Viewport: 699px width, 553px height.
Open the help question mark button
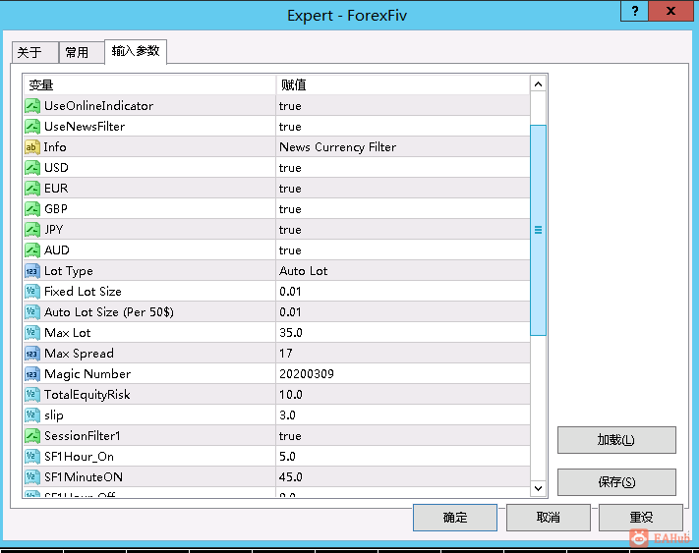(x=635, y=11)
